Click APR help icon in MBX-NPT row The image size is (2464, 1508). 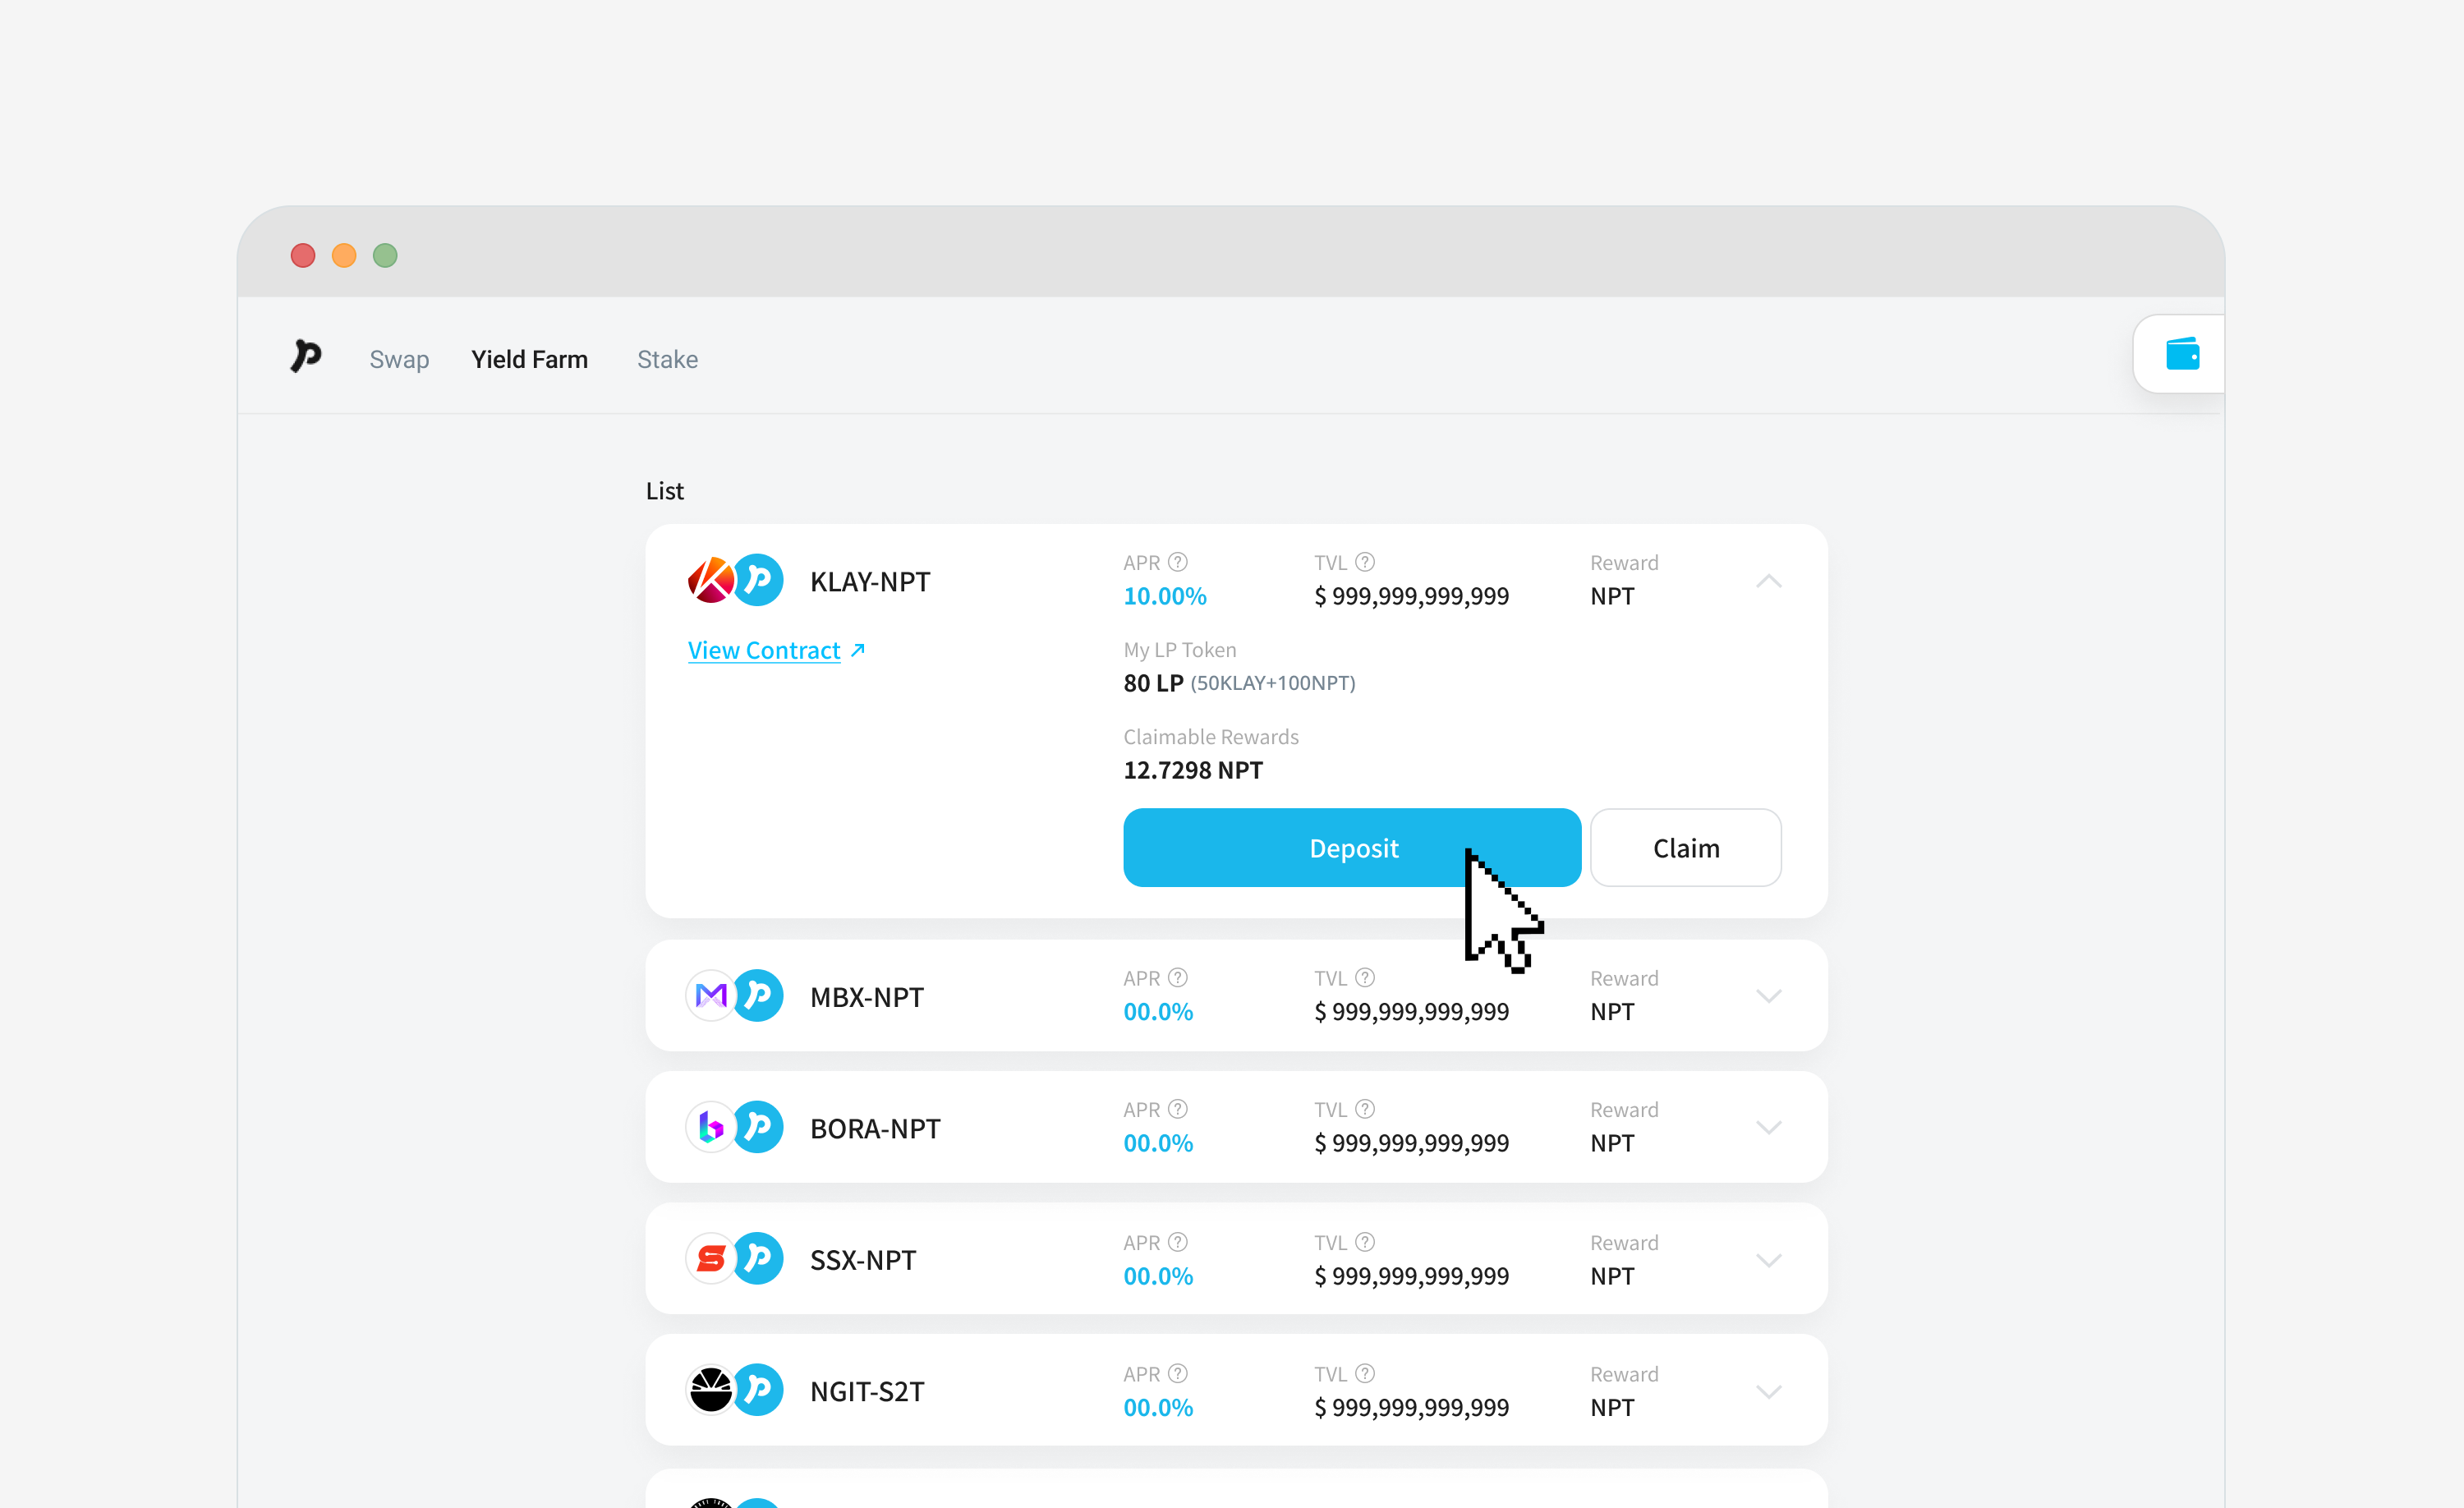point(1178,978)
